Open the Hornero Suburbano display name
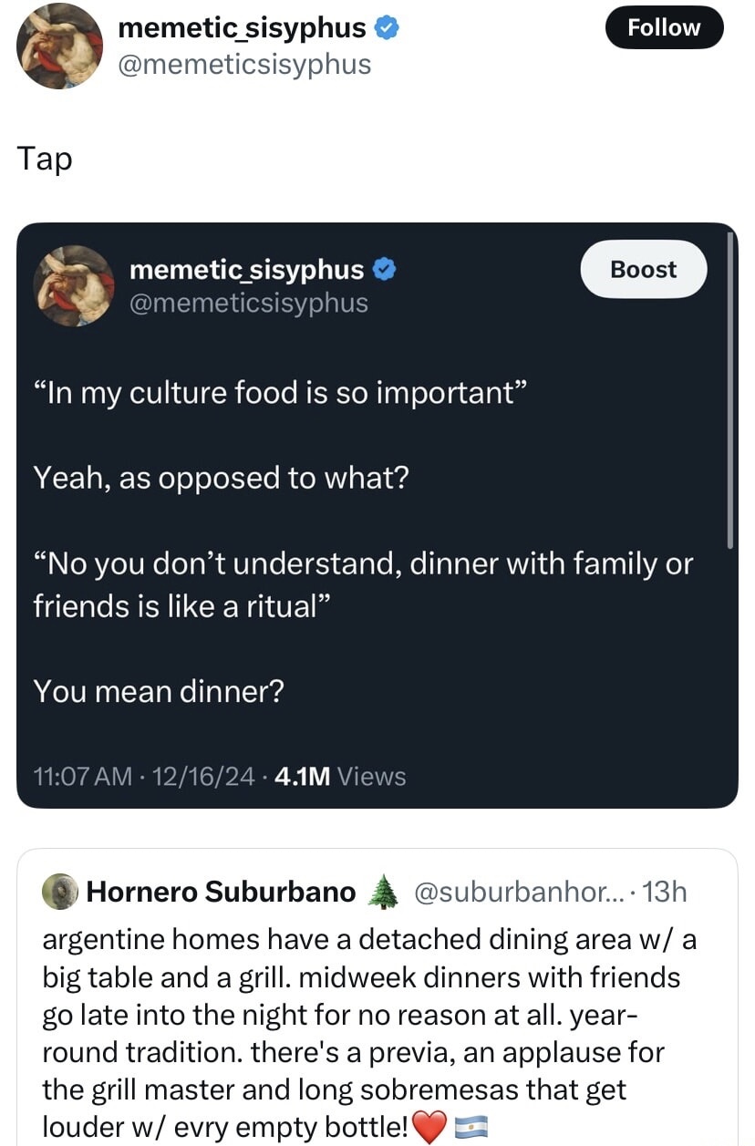Viewport: 755px width, 1146px height. point(221,892)
